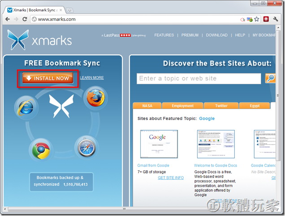Select the Employment topic tab

point(183,106)
